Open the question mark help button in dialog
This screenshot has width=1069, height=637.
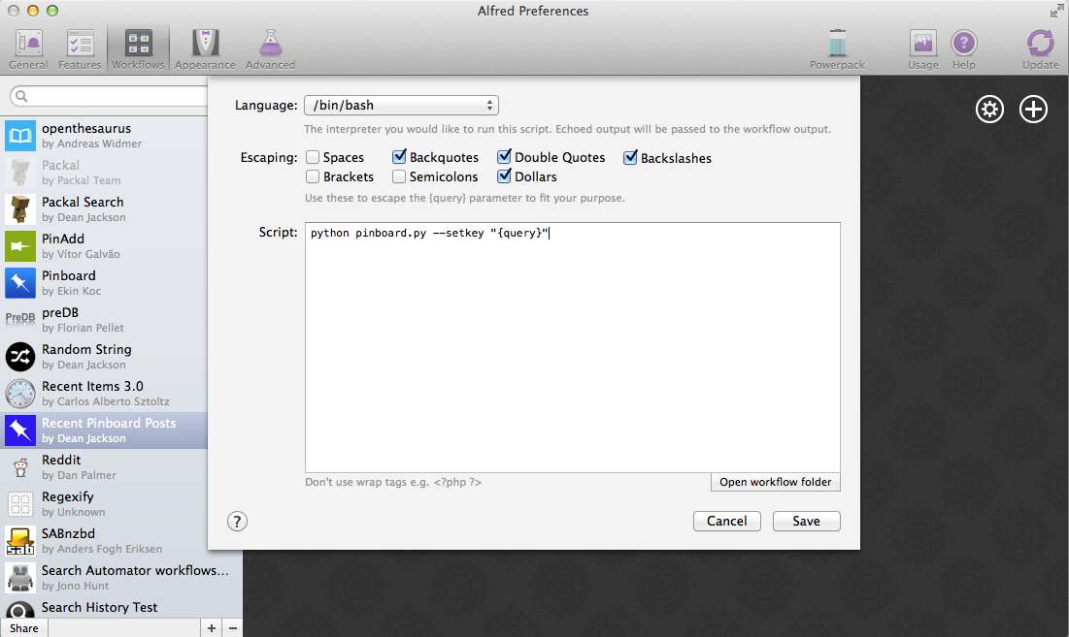coord(237,522)
